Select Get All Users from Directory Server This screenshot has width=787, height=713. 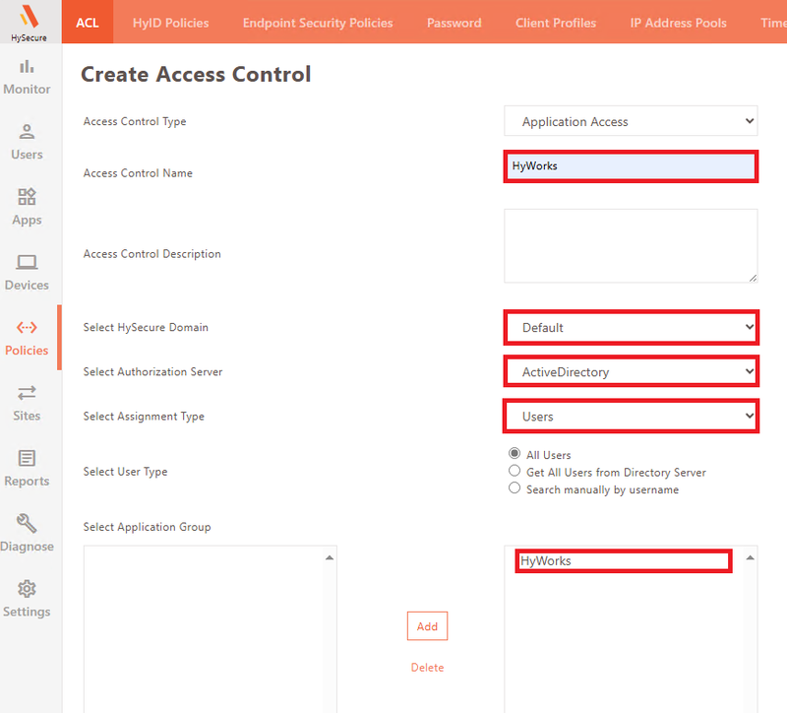[515, 471]
